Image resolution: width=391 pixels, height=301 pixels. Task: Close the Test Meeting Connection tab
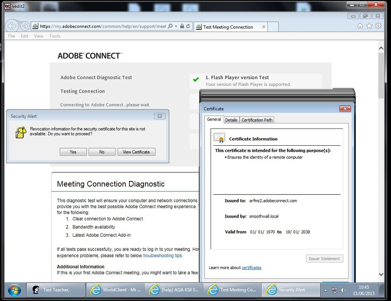tap(263, 27)
